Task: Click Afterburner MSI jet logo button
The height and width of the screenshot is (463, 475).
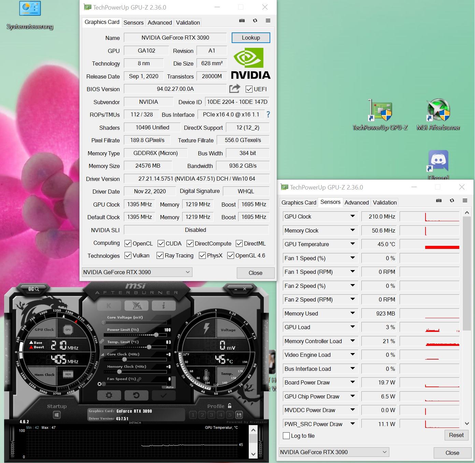Action: (x=136, y=305)
